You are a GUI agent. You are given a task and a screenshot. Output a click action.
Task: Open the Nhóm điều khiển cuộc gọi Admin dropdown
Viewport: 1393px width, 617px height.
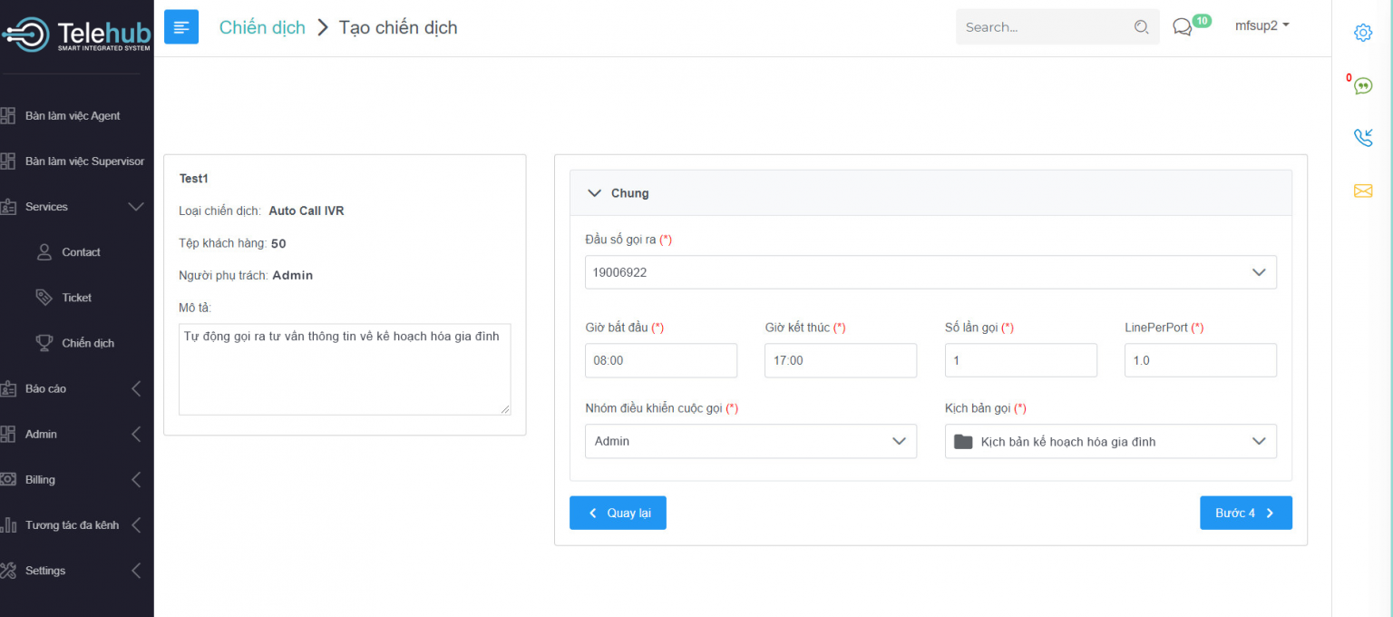pos(750,441)
